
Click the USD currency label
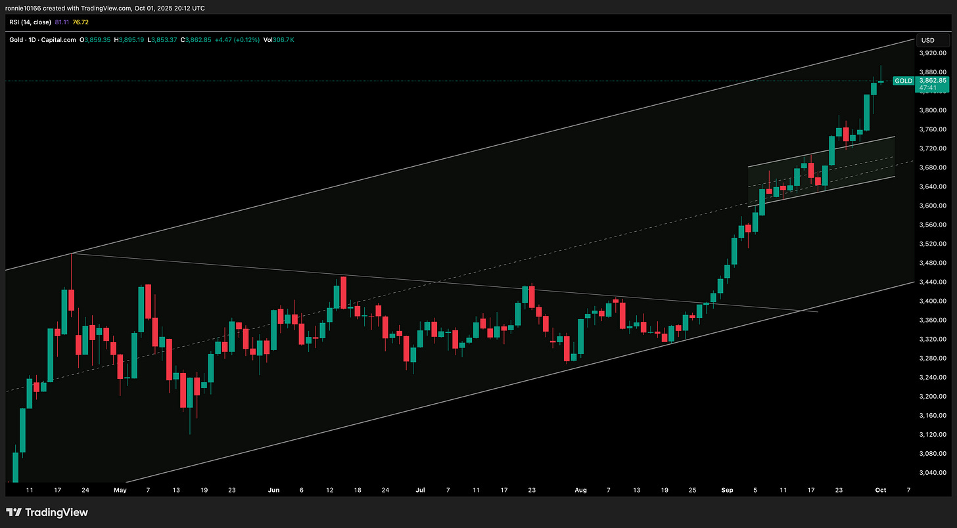pos(927,40)
